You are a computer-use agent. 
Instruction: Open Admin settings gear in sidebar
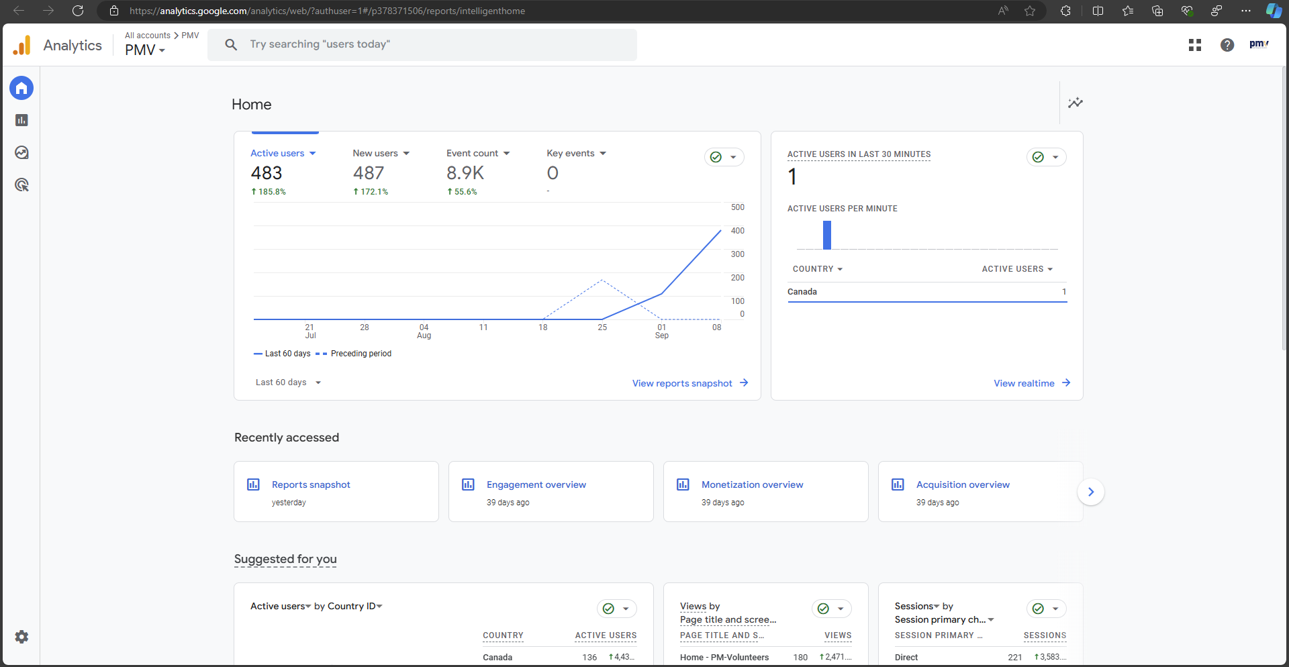(21, 637)
